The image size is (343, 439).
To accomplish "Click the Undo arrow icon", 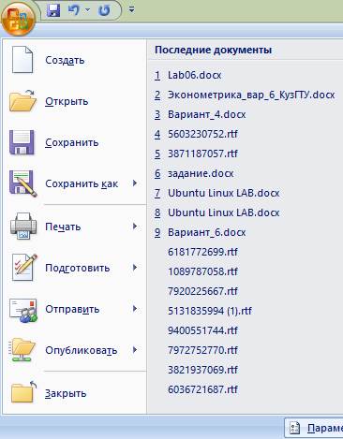I will (74, 10).
